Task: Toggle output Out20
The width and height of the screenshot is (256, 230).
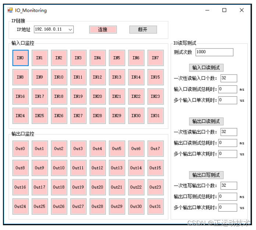Action: click(x=97, y=187)
